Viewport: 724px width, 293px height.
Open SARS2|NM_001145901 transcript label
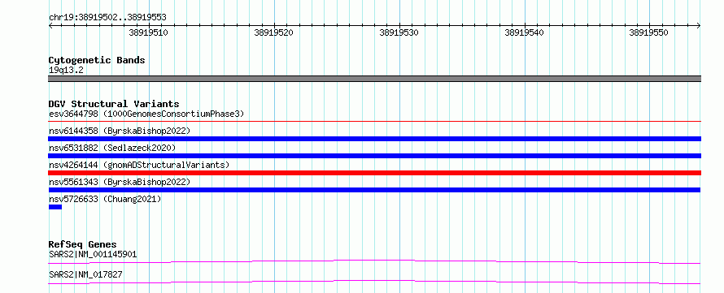93,254
